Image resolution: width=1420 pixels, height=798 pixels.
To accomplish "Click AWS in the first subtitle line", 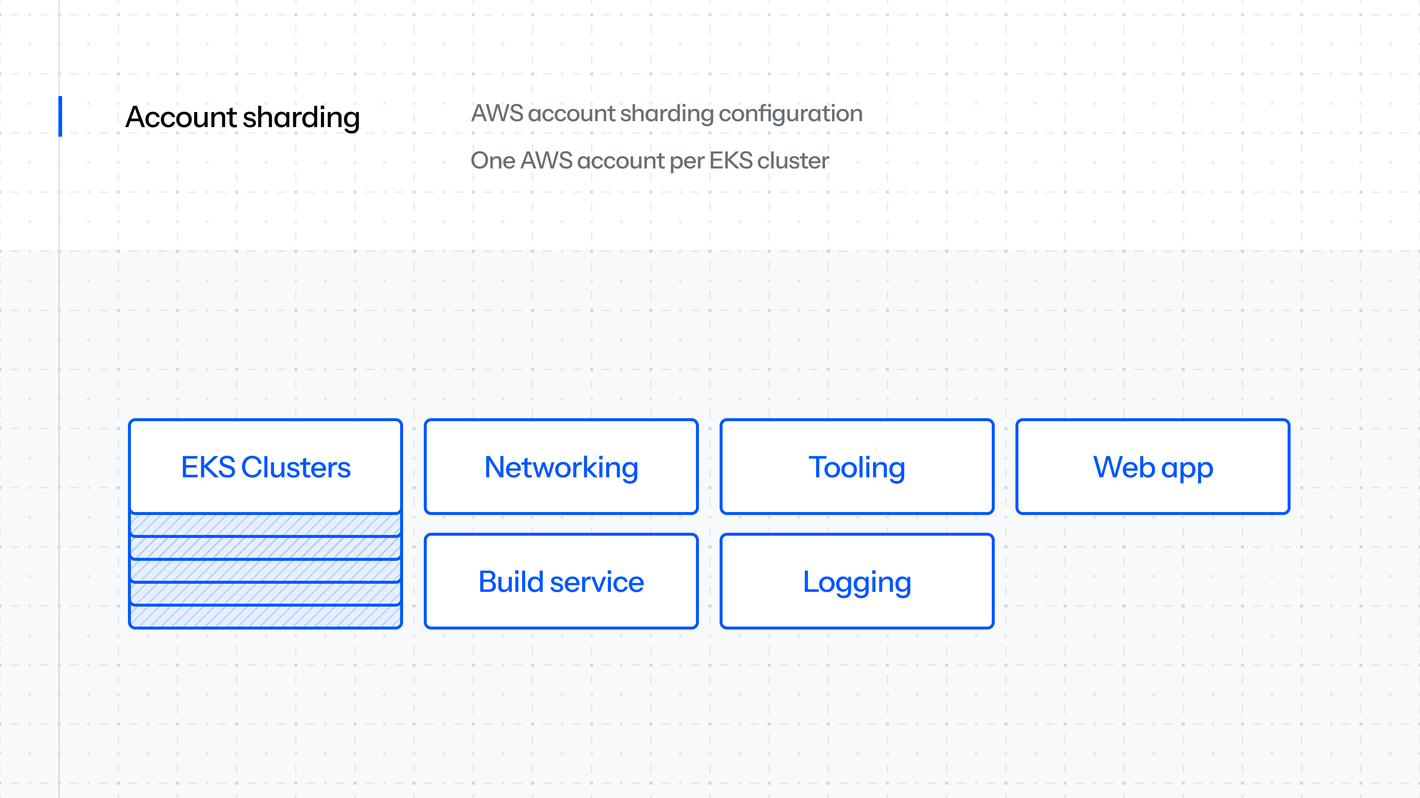I will coord(497,113).
